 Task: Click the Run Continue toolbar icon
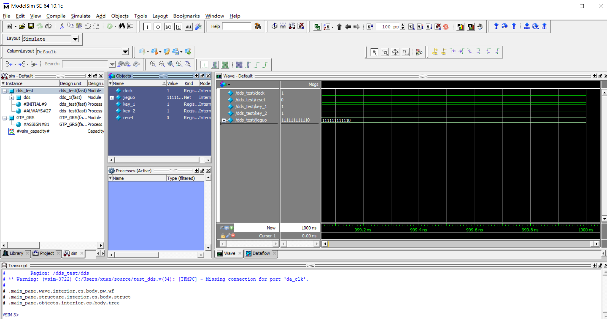(x=419, y=26)
